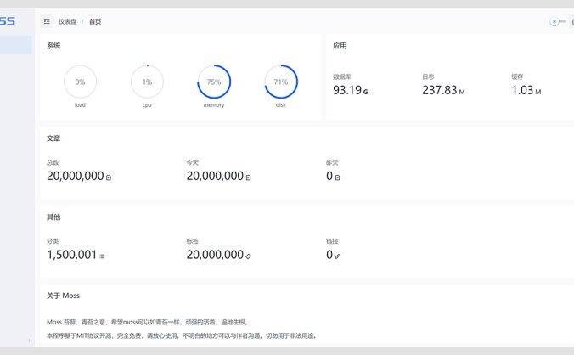Click the list icon beside 分类 count

(102, 256)
